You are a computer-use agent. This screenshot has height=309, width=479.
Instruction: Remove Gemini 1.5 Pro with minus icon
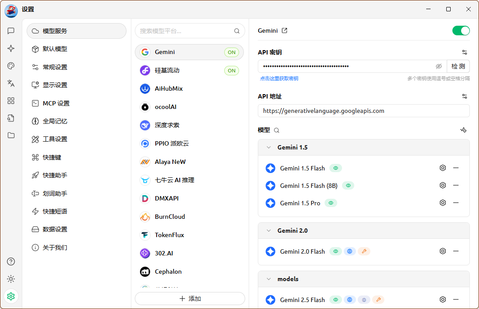(456, 203)
